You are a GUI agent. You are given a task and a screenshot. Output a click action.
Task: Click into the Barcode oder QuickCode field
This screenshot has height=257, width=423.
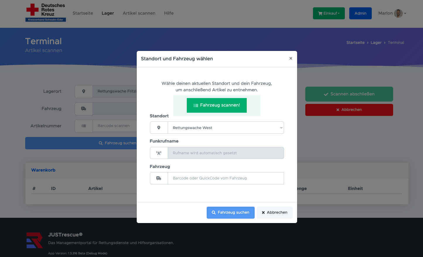(225, 178)
